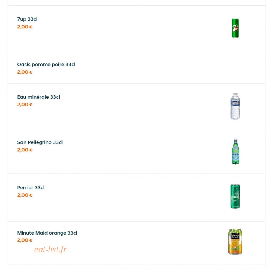Open Minute Maid orange 33cl item
Viewport: 270px width, 271px height.
coord(47,233)
